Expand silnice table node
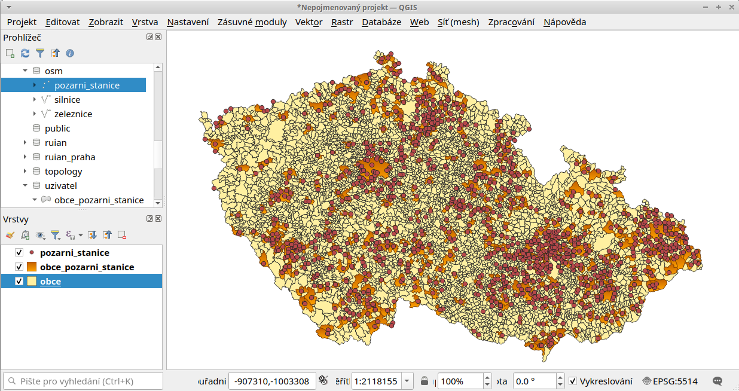 pyautogui.click(x=35, y=100)
